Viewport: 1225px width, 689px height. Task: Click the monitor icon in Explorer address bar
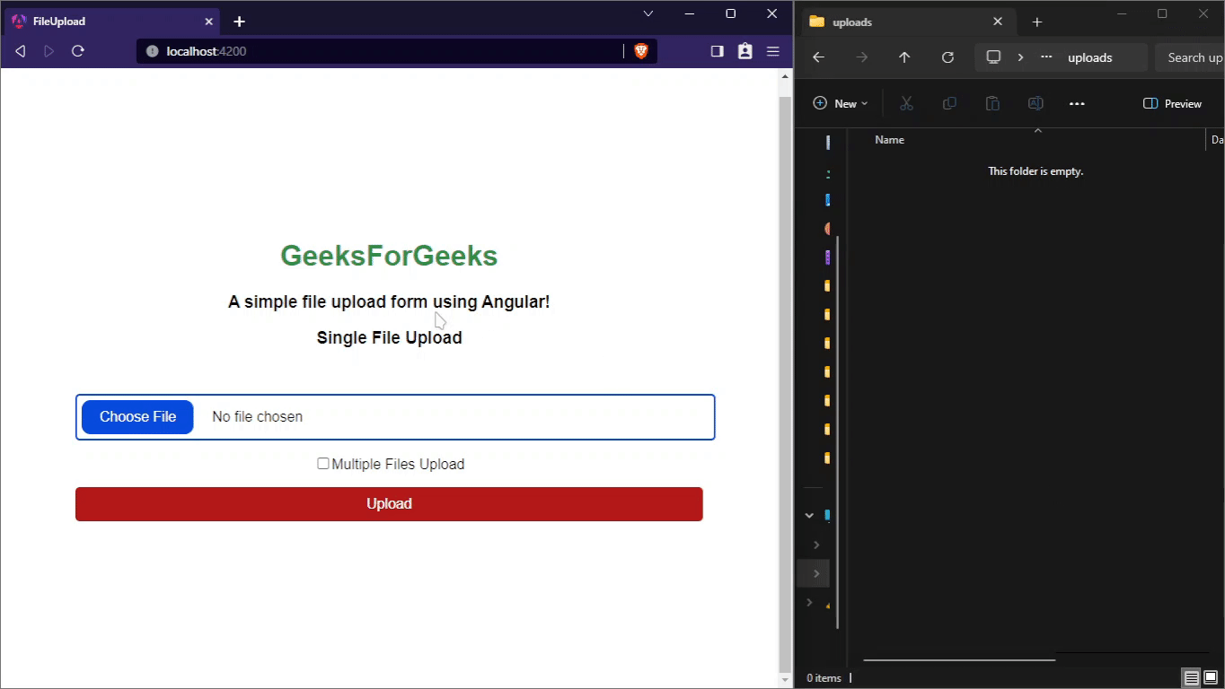993,57
